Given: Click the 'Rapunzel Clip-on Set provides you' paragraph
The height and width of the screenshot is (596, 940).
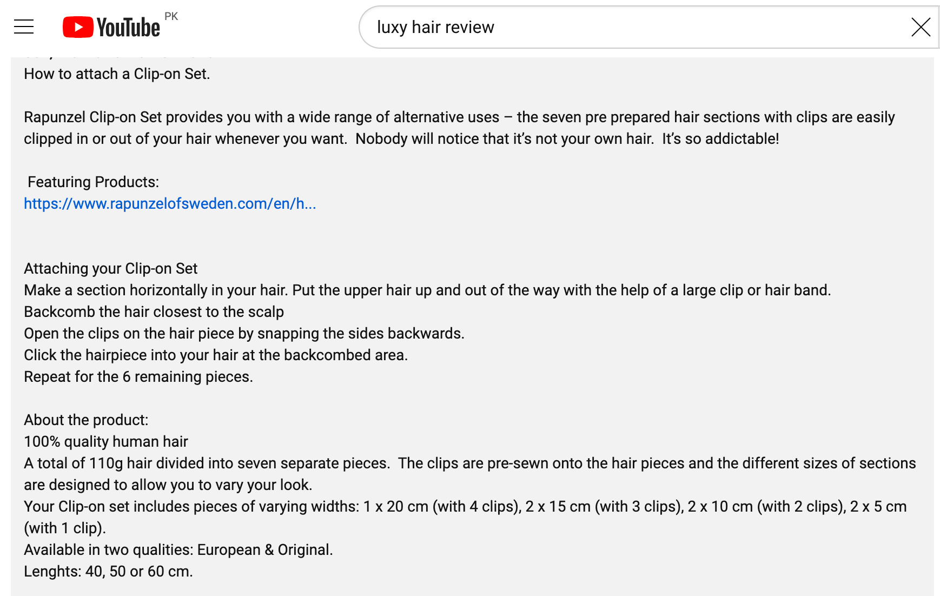Looking at the screenshot, I should (x=459, y=128).
